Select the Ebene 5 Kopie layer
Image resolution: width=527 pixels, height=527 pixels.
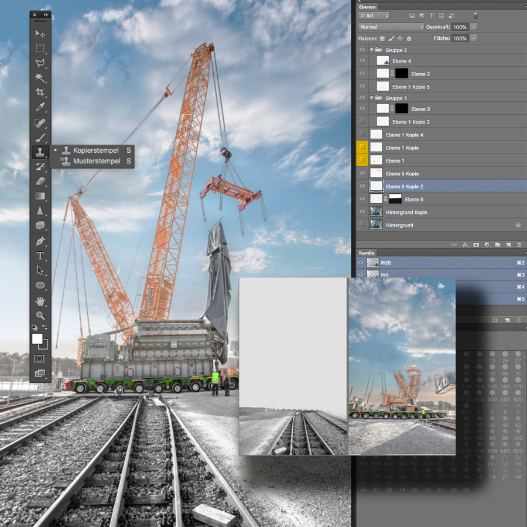coord(402,173)
